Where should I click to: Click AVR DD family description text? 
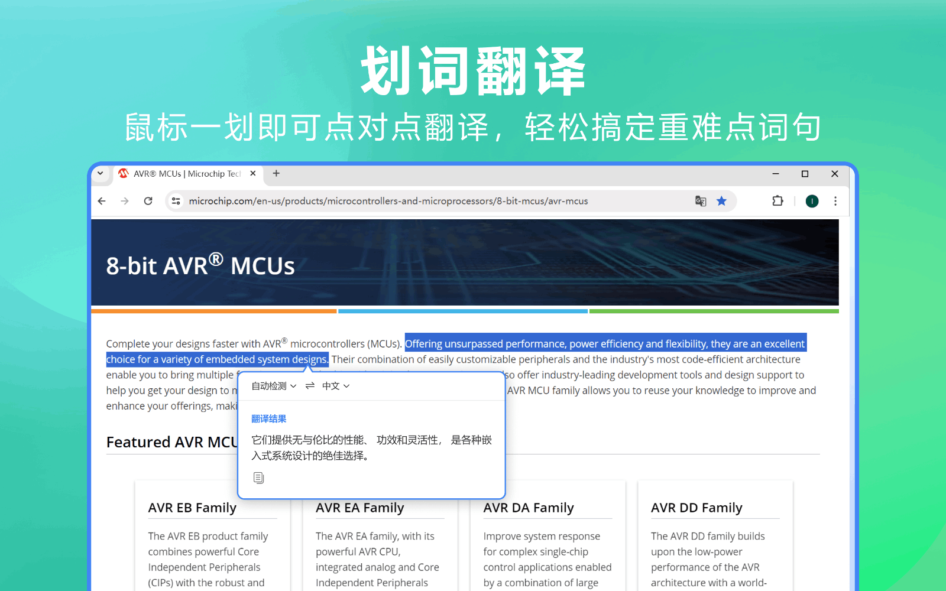tap(709, 559)
